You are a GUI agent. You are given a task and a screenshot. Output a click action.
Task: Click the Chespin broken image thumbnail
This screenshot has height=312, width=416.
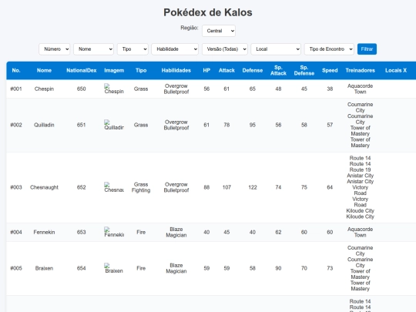pos(114,89)
